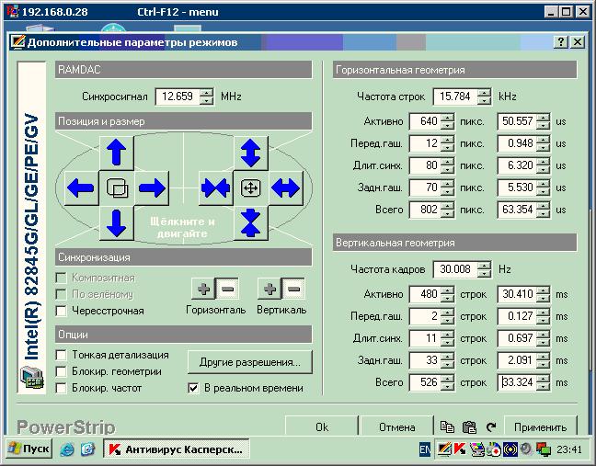Toggle horizontal sync polarity to plus

(x=203, y=289)
